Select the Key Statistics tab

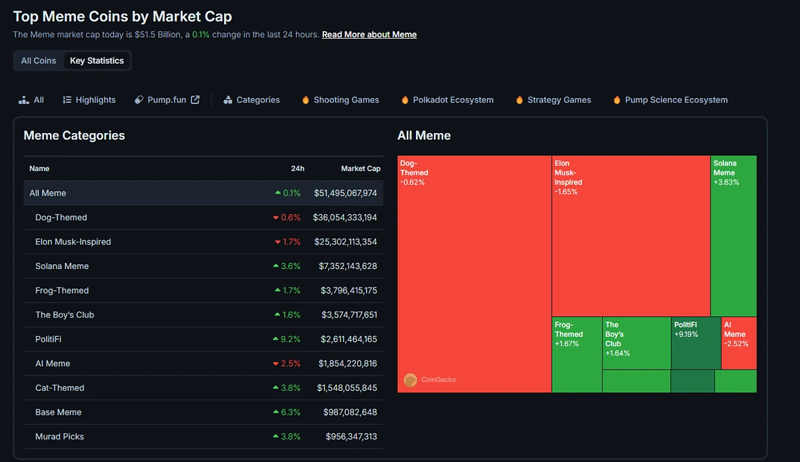(97, 60)
